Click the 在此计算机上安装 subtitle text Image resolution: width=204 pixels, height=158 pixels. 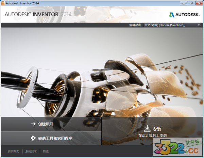coord(152,136)
